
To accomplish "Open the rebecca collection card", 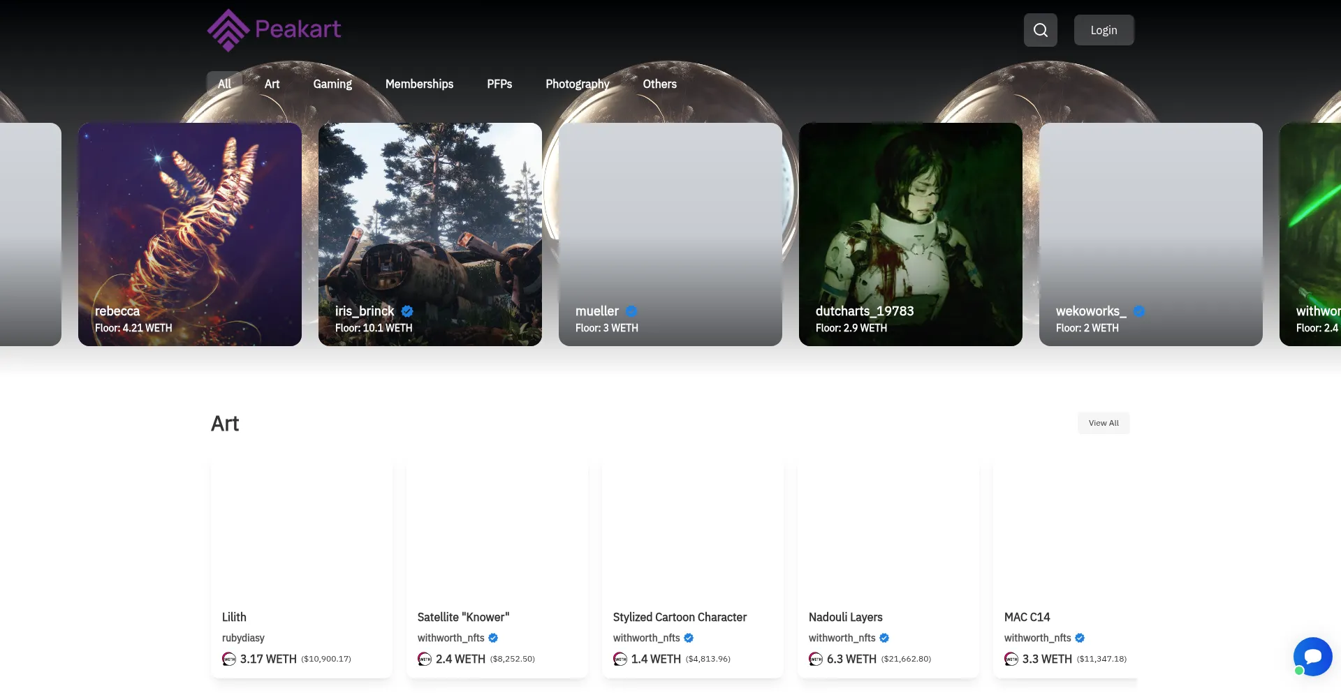I will click(x=190, y=234).
